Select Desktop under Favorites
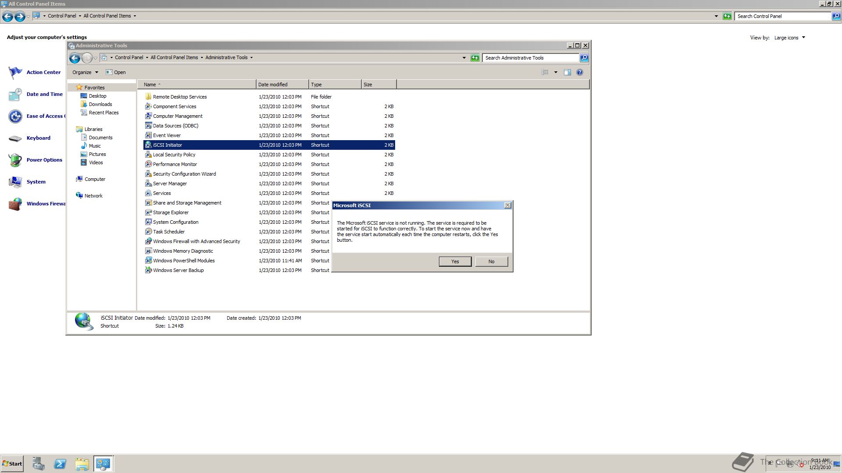Image resolution: width=842 pixels, height=473 pixels. 97,96
